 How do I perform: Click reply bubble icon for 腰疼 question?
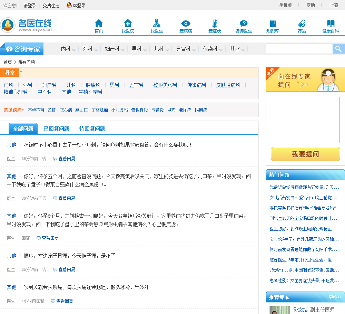point(55,269)
